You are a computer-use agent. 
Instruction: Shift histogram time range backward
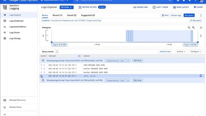point(43,36)
